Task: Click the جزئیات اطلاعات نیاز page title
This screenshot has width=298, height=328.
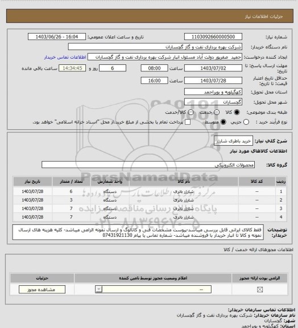Action: (264, 17)
